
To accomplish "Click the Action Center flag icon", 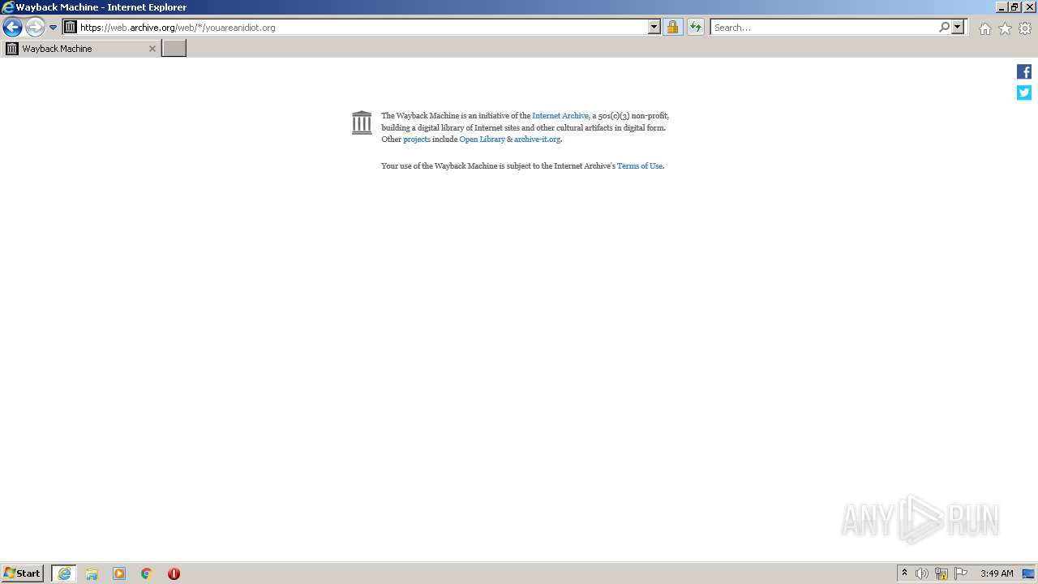I will coord(961,573).
